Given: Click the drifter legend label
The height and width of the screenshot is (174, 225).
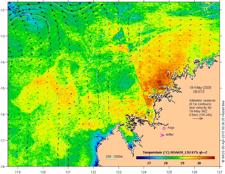Looking at the screenshot, I should click(170, 135).
